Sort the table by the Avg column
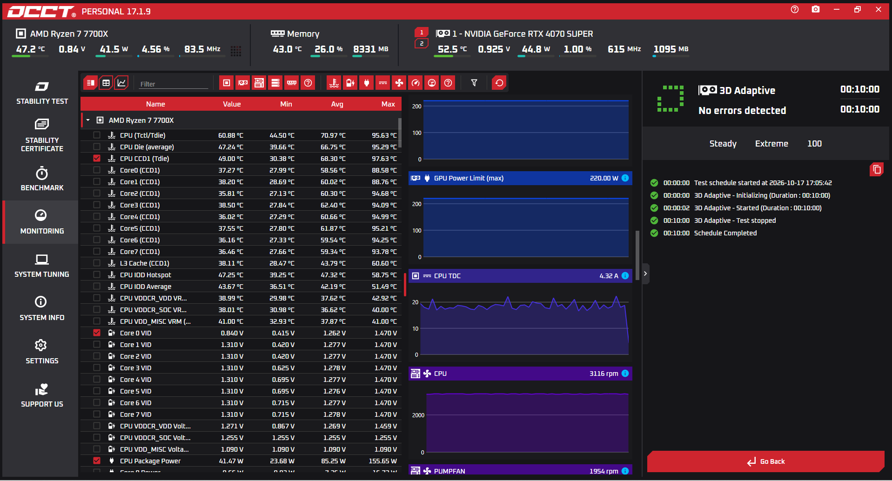The height and width of the screenshot is (481, 892). pyautogui.click(x=337, y=104)
